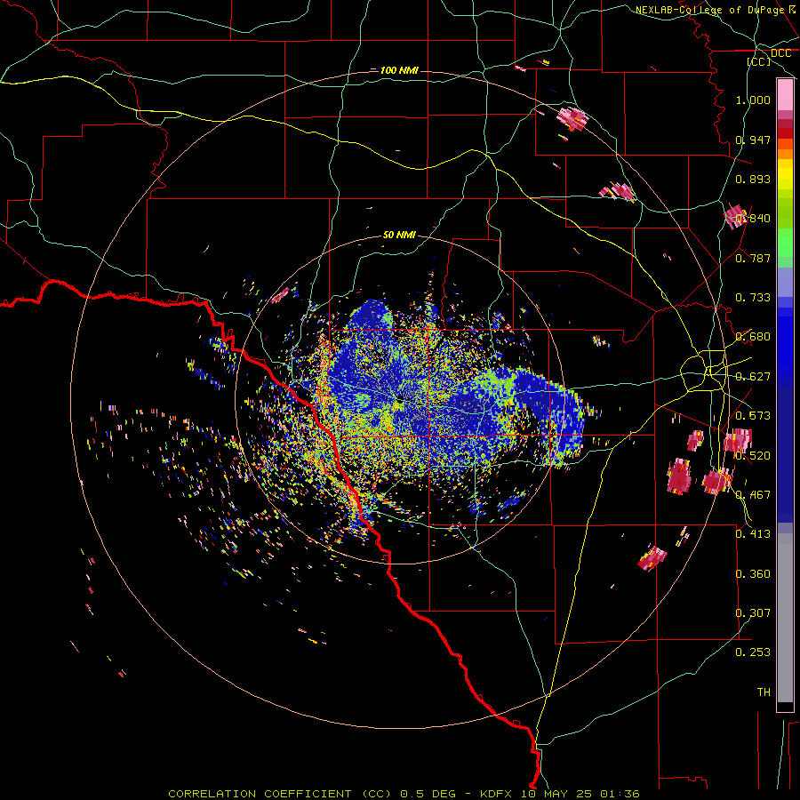The image size is (800, 800).
Task: Click the 100 NMI range ring label
Action: (x=399, y=70)
